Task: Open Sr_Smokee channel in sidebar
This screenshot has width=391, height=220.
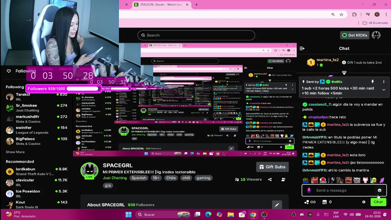Action: (37, 108)
